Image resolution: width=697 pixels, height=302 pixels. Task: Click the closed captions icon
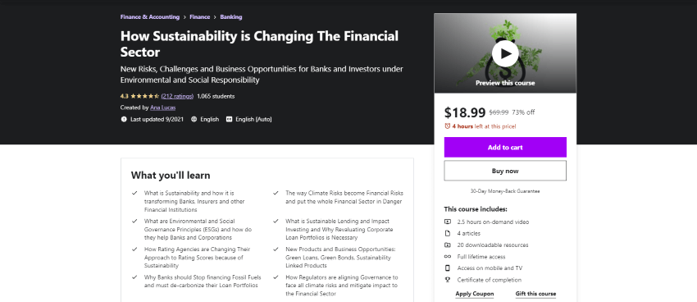pos(230,119)
